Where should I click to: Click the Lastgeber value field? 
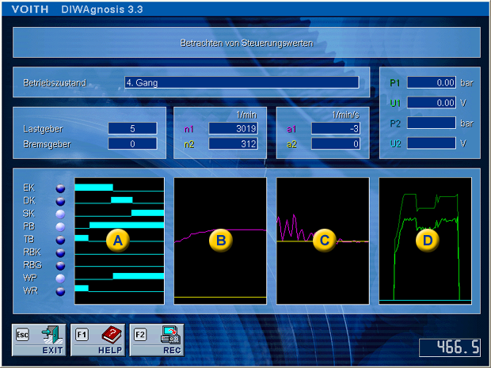point(132,128)
